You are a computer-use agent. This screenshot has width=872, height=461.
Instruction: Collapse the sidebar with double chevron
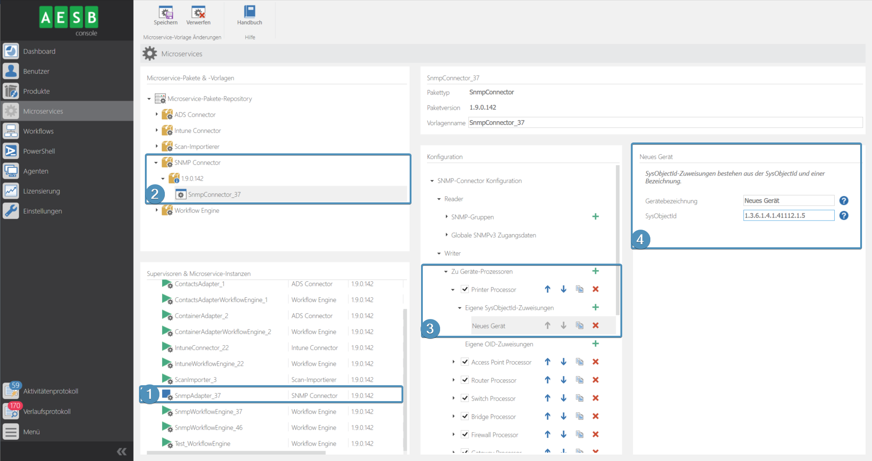[122, 451]
